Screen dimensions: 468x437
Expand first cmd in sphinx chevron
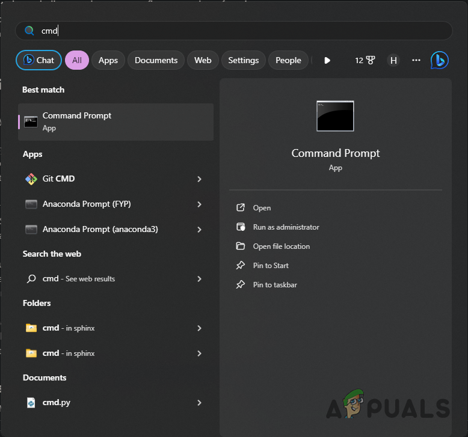(x=199, y=328)
